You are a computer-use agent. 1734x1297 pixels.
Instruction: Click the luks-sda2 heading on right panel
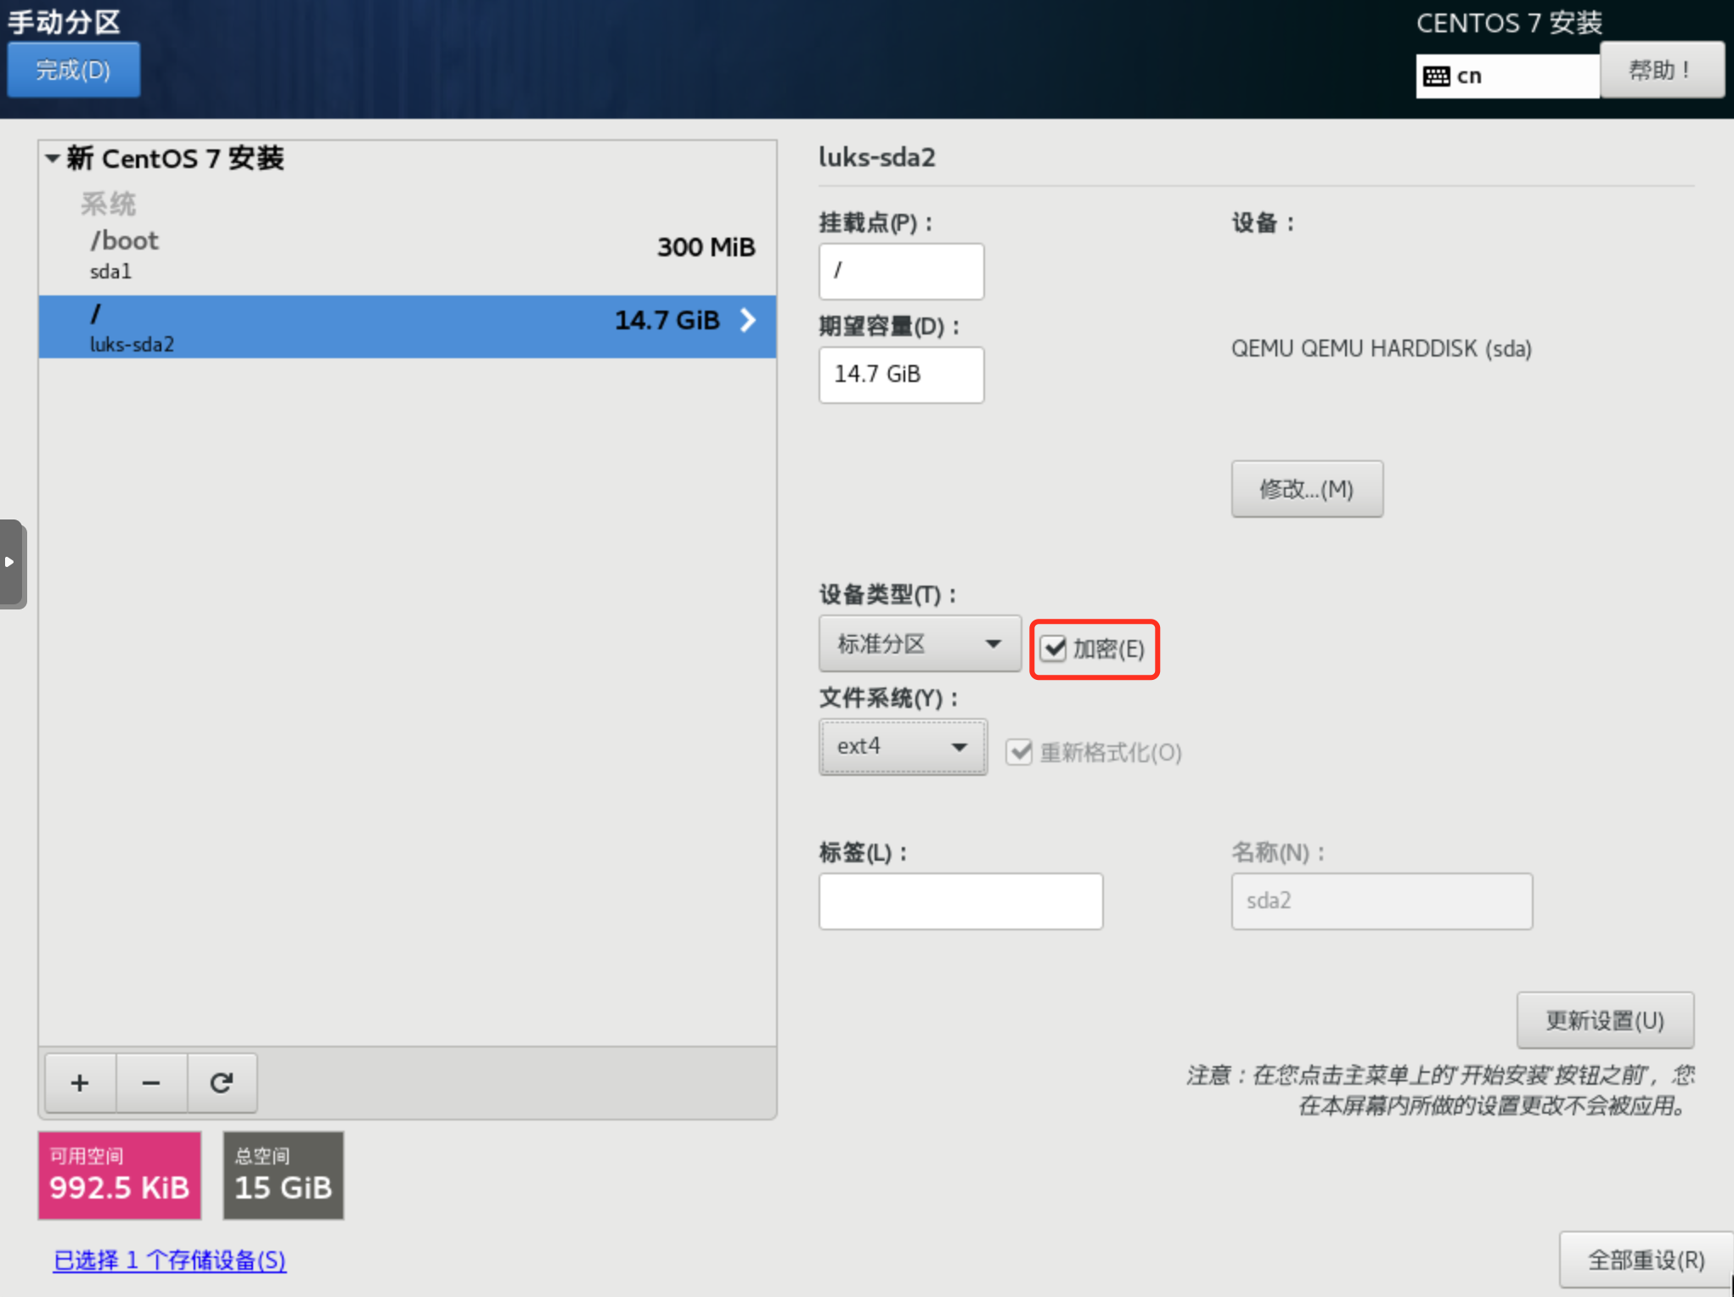click(877, 157)
